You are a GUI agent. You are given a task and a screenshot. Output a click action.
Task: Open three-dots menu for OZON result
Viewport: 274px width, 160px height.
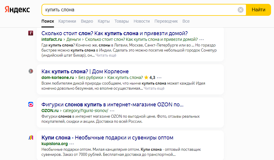(112, 111)
